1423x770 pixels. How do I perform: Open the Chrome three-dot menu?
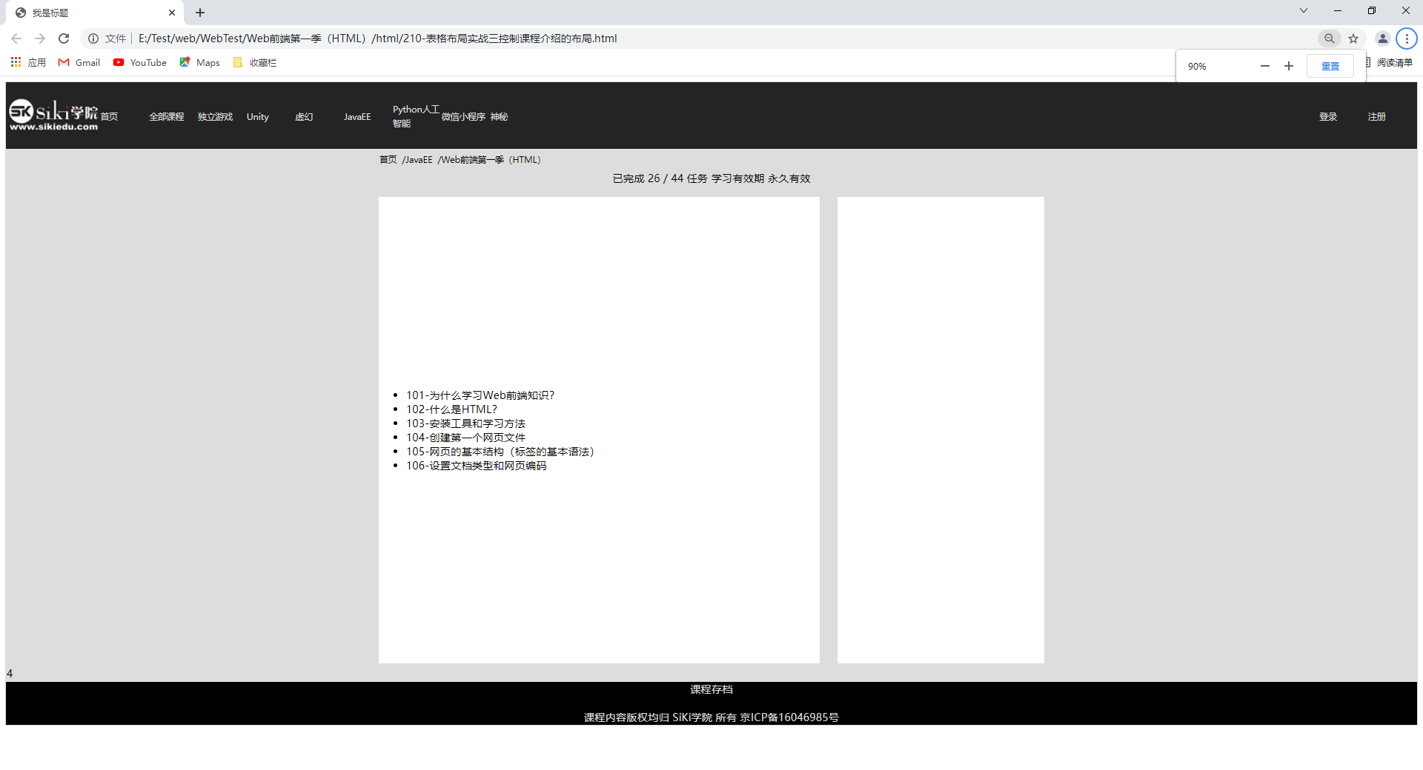(x=1406, y=38)
